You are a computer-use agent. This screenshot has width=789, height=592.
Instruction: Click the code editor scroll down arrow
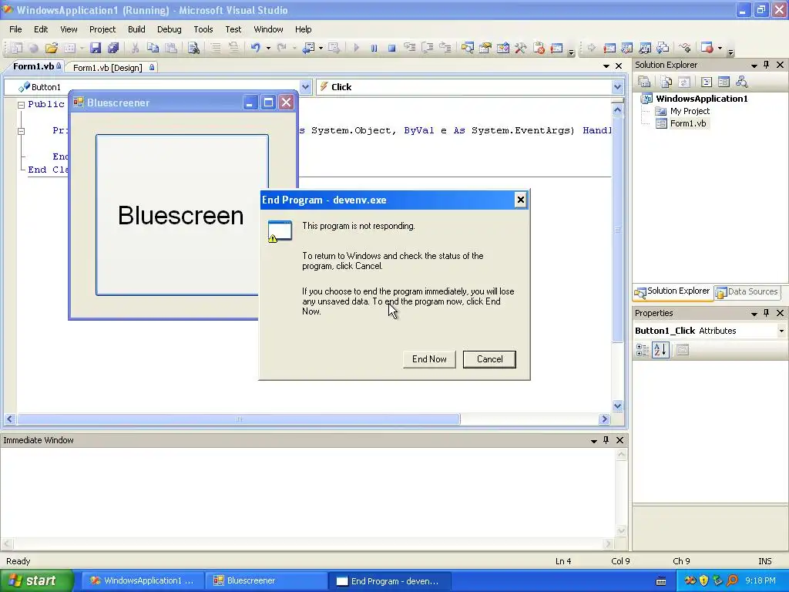(x=618, y=405)
